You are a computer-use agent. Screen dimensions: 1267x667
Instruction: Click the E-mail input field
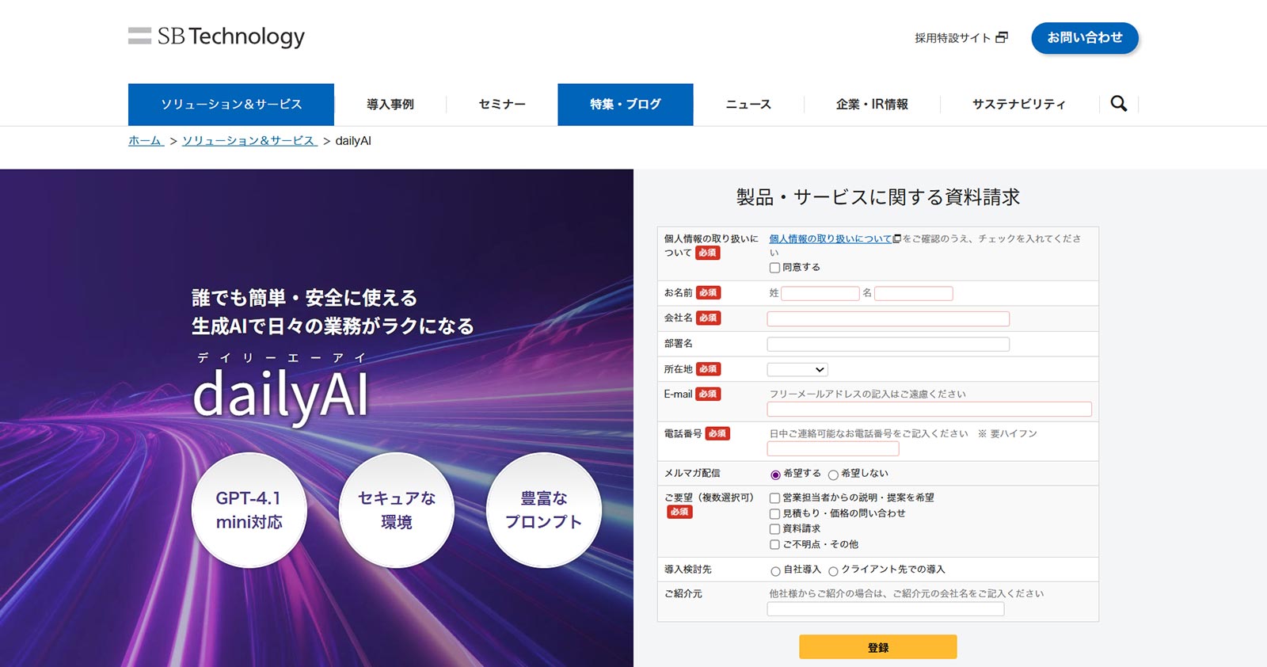930,409
